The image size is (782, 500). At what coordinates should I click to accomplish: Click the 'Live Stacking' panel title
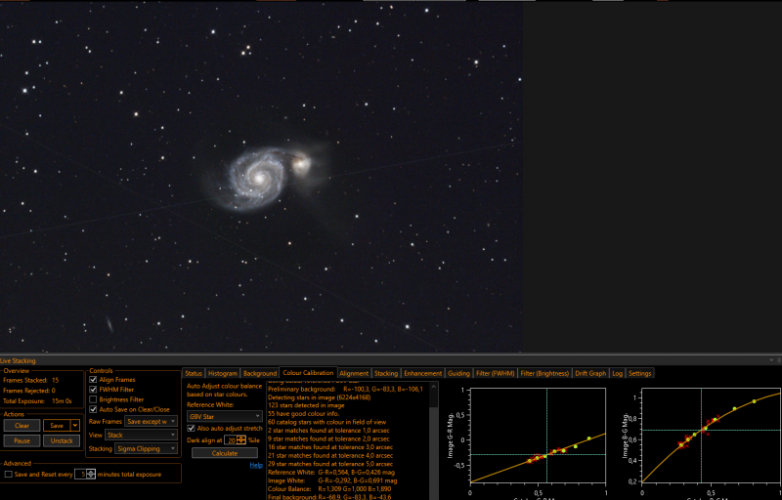pos(18,360)
